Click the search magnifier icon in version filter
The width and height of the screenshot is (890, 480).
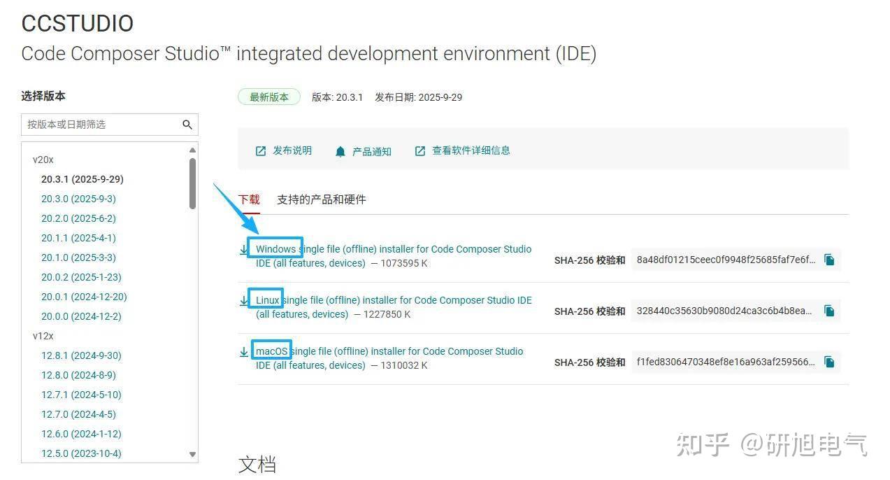[x=187, y=125]
